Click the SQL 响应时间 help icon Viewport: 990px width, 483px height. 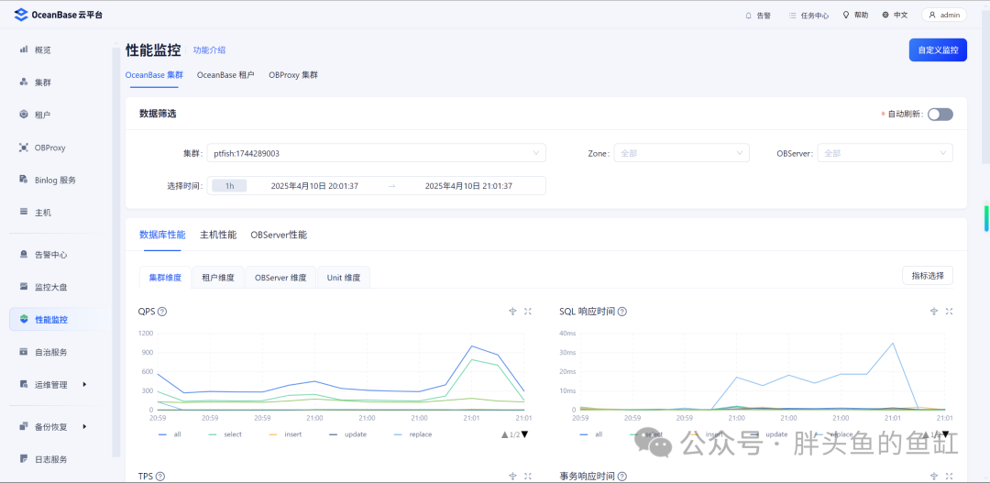pos(621,312)
